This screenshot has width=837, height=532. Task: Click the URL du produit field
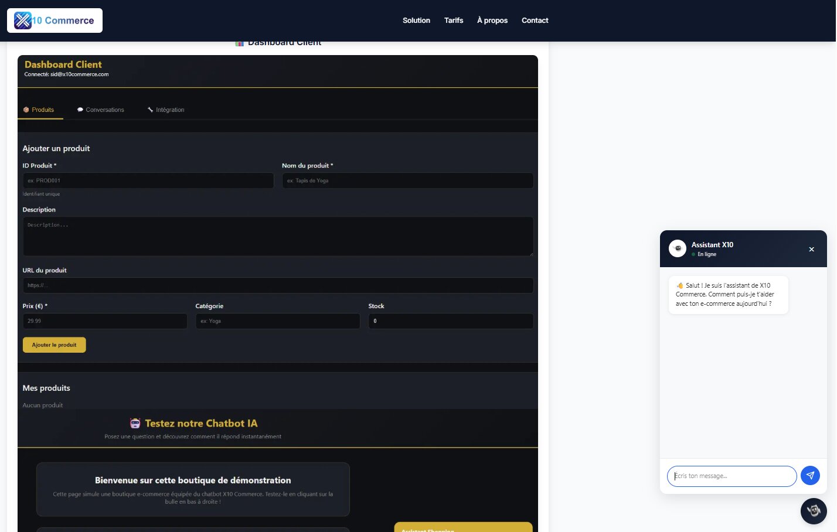[278, 285]
